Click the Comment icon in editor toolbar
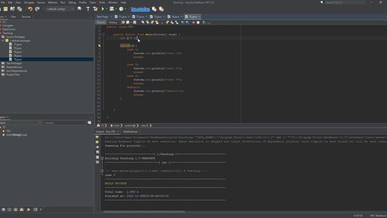Screen dimensions: 387x218 pos(204,22)
